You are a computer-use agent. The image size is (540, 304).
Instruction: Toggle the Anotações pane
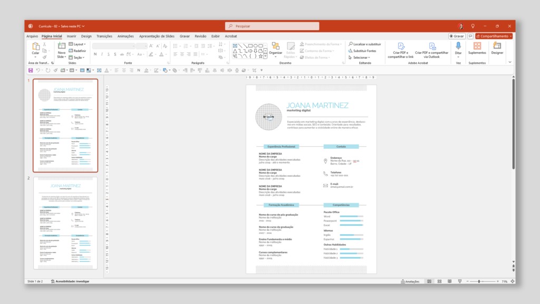[409, 281]
